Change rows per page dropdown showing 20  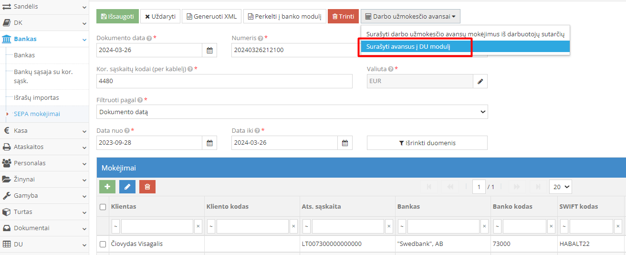point(560,187)
